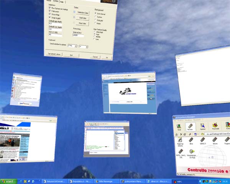Click the Host icon in pcAnywhere toolbar
The image size is (230, 184).
tap(179, 127)
